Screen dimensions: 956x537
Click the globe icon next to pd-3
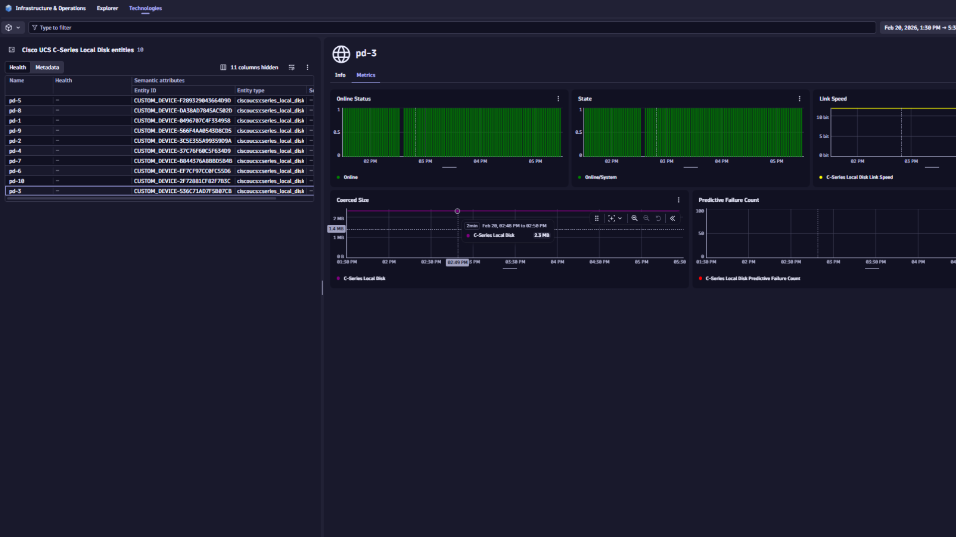click(x=342, y=55)
